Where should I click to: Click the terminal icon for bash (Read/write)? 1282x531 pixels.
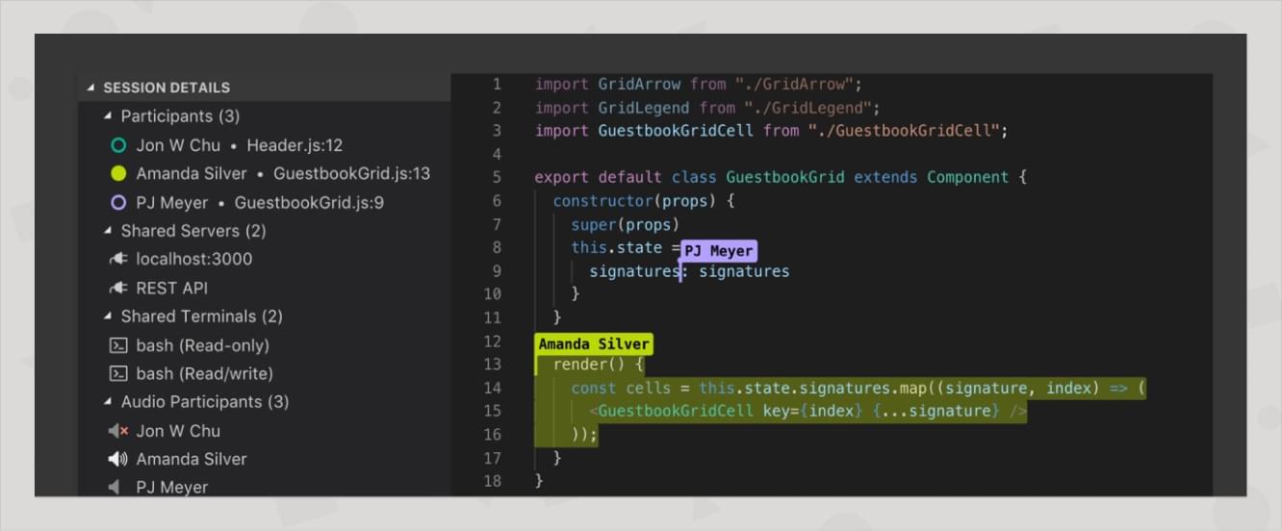118,373
